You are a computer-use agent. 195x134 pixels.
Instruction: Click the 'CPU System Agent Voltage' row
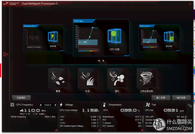79,126
